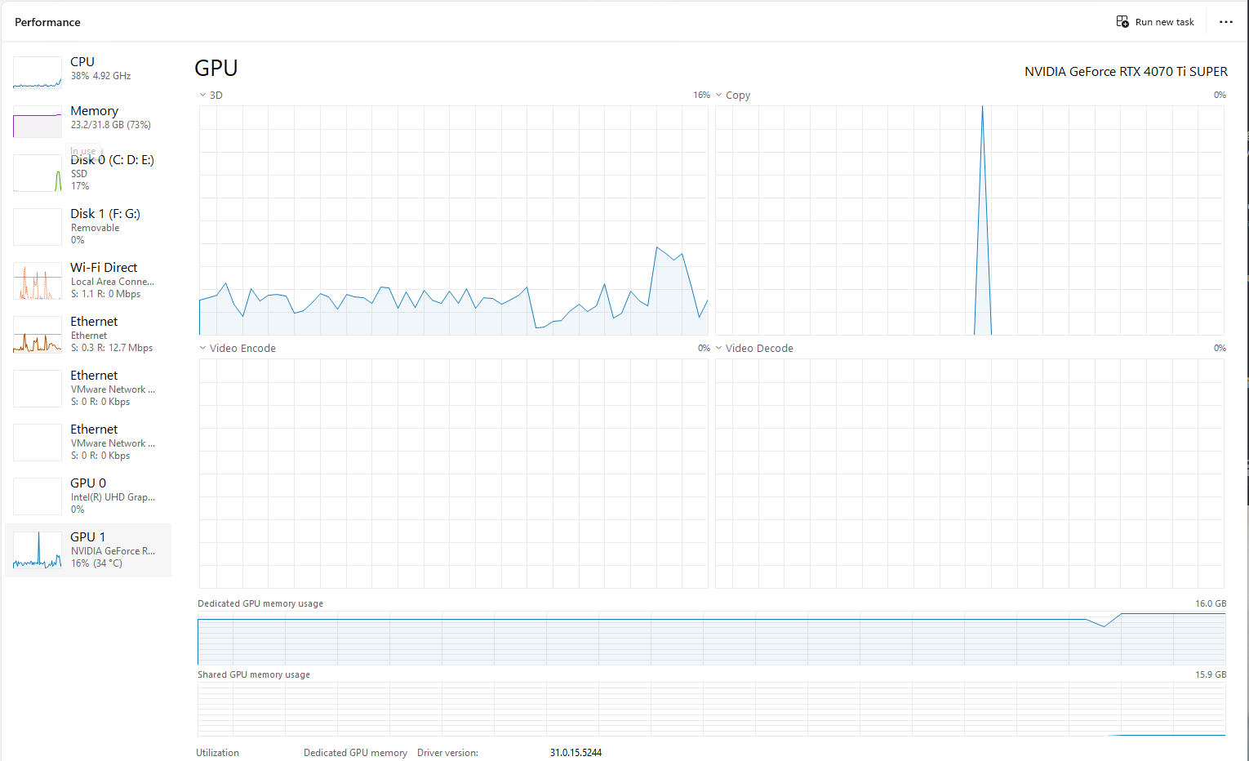
Task: Select the Wi-Fi Direct network graph
Action: [x=38, y=281]
